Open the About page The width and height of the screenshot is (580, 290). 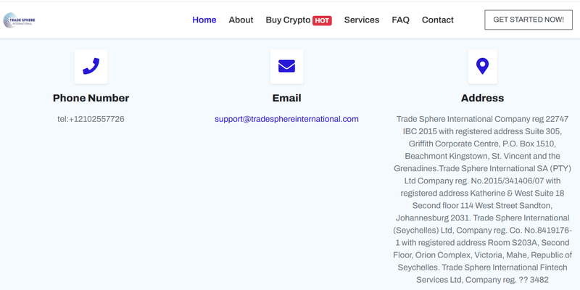pos(241,20)
